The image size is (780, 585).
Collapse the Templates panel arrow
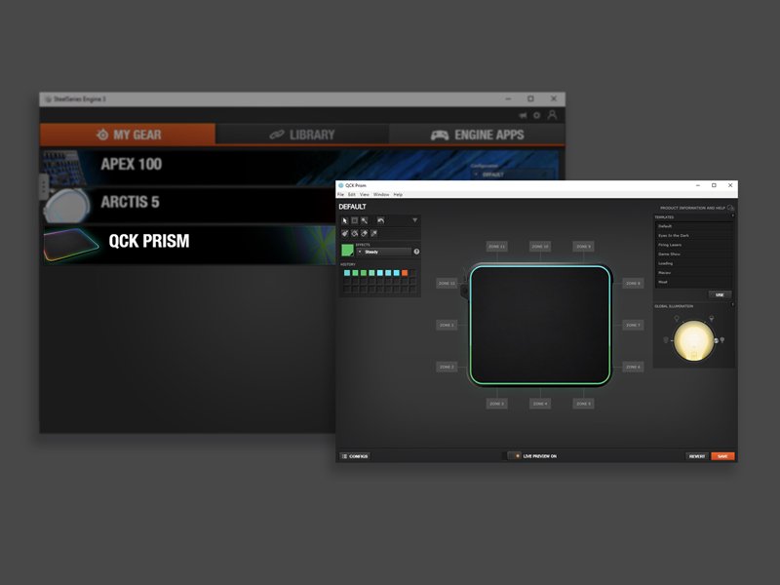[x=733, y=215]
